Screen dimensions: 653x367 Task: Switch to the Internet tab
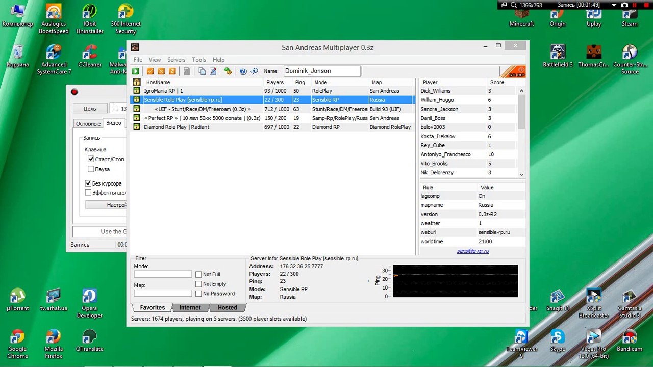coord(190,308)
